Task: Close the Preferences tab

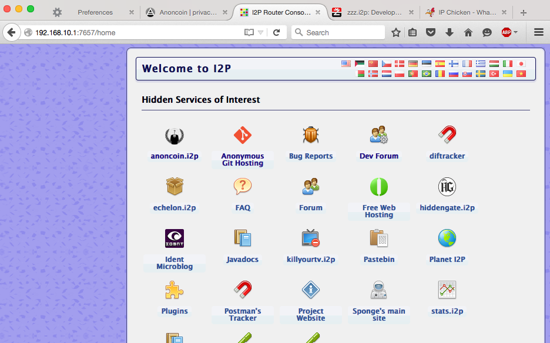Action: pyautogui.click(x=132, y=12)
